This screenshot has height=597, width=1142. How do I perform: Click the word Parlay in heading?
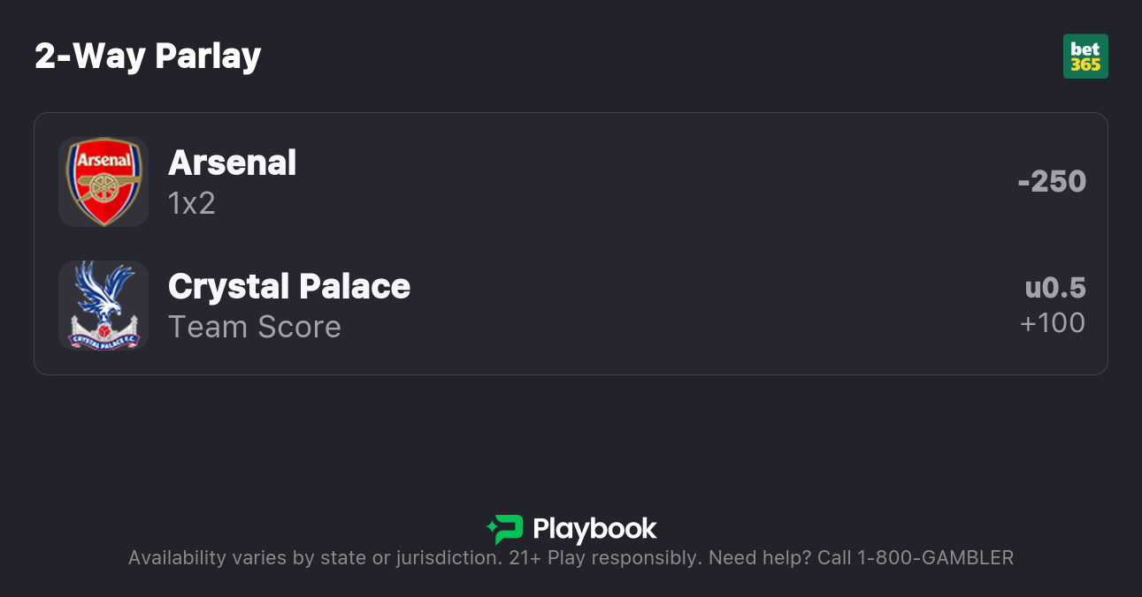click(208, 57)
